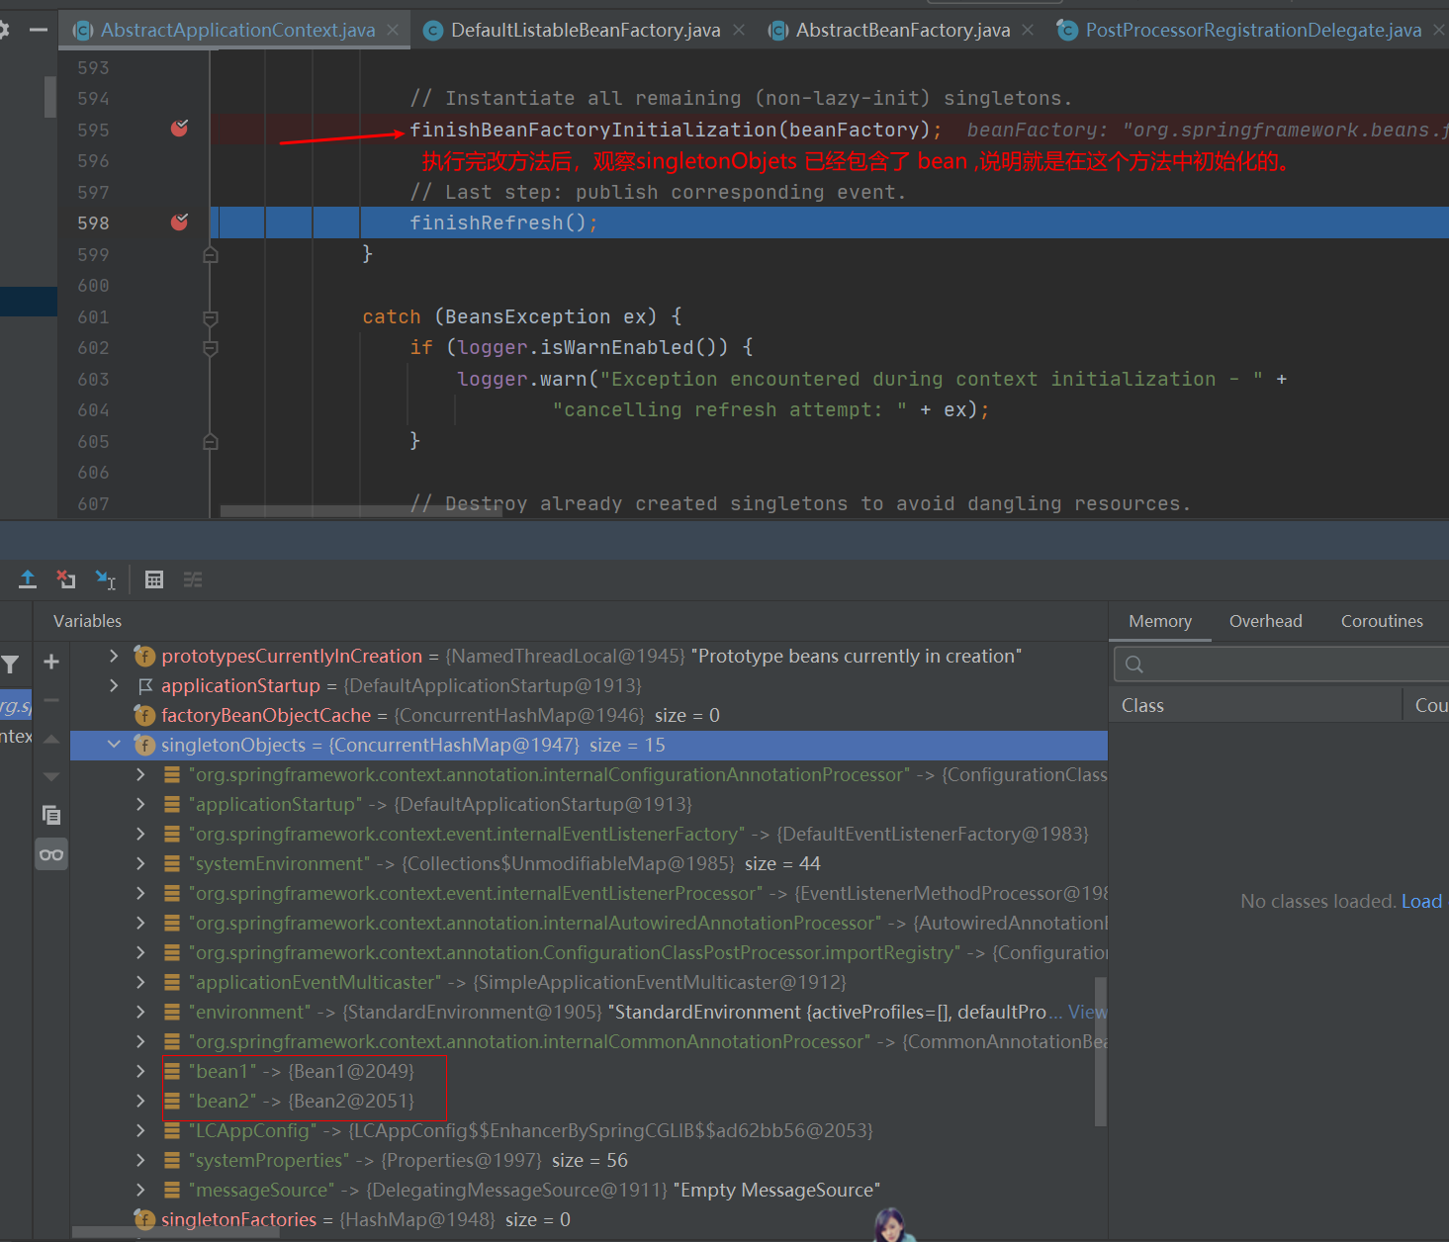Click the duplicate watch copy icon

tap(51, 815)
